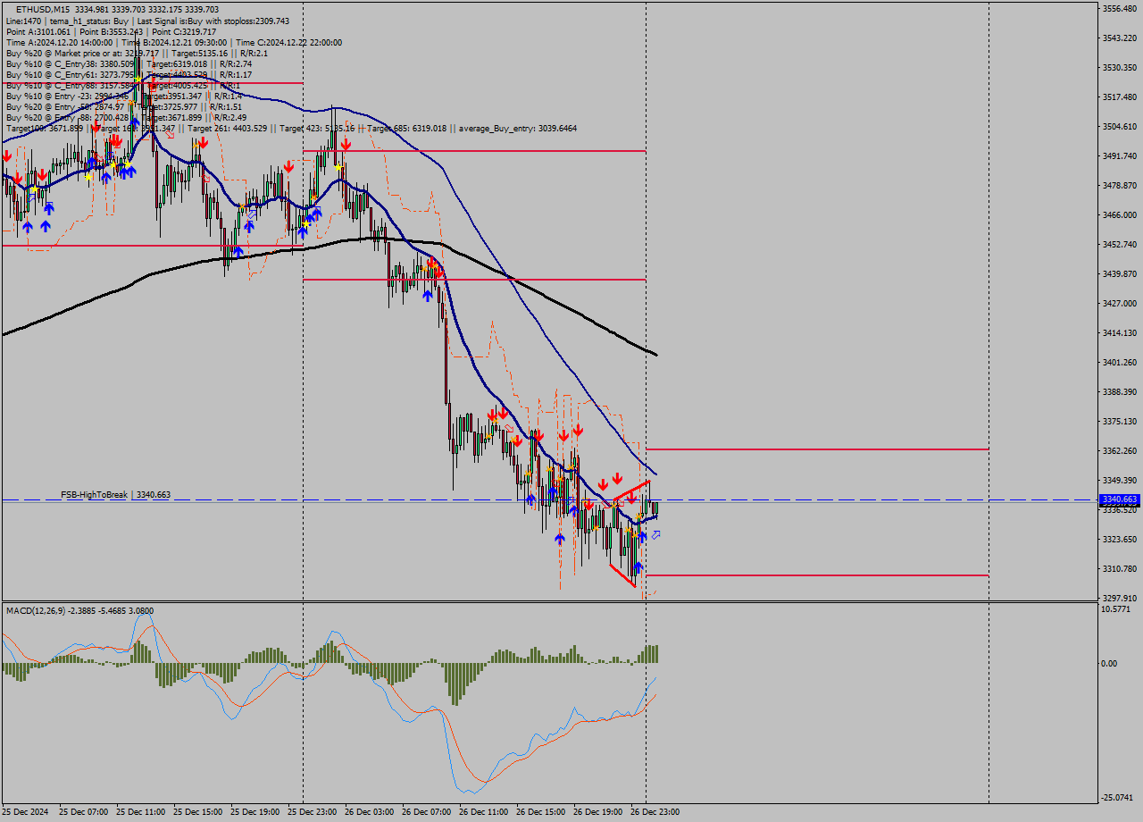This screenshot has width=1143, height=822.
Task: Click price scale value 3543.220
Action: [x=1119, y=38]
